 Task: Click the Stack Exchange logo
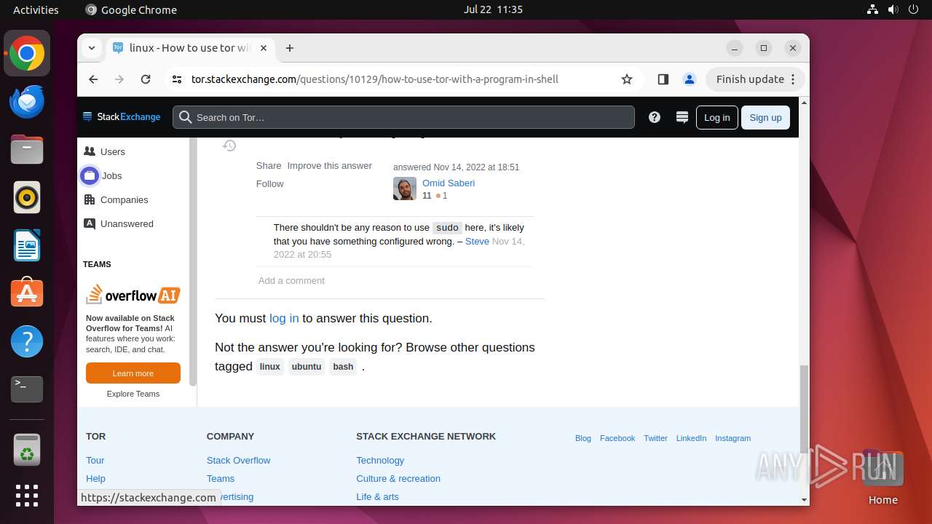click(122, 117)
